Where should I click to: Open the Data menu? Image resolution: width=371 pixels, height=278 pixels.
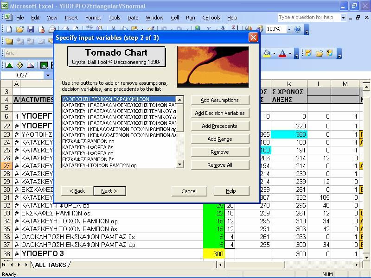click(x=133, y=18)
